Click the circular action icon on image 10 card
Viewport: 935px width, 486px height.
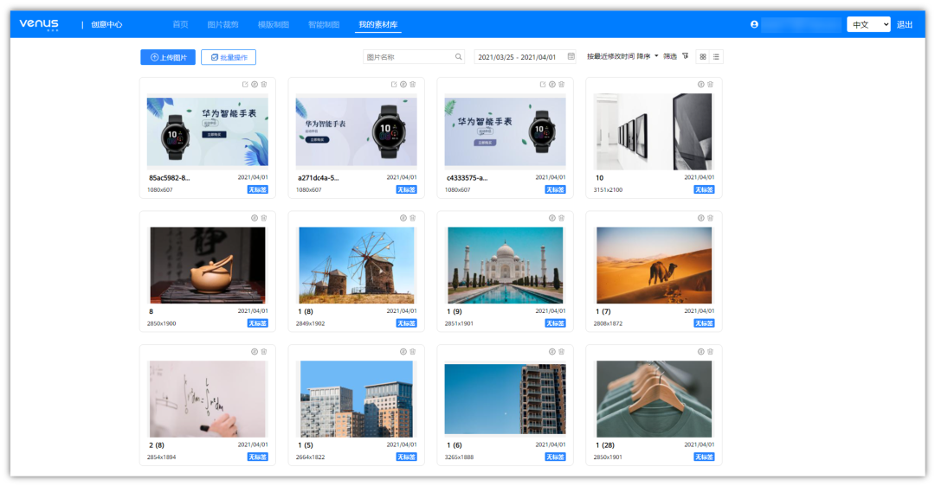pos(701,85)
